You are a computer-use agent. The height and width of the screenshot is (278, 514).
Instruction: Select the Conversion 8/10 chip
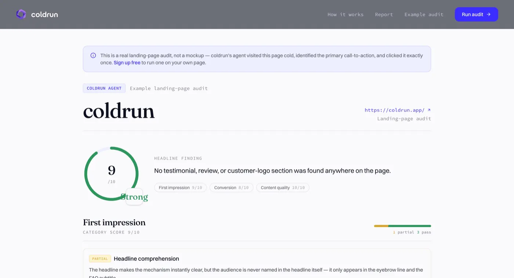[231, 188]
